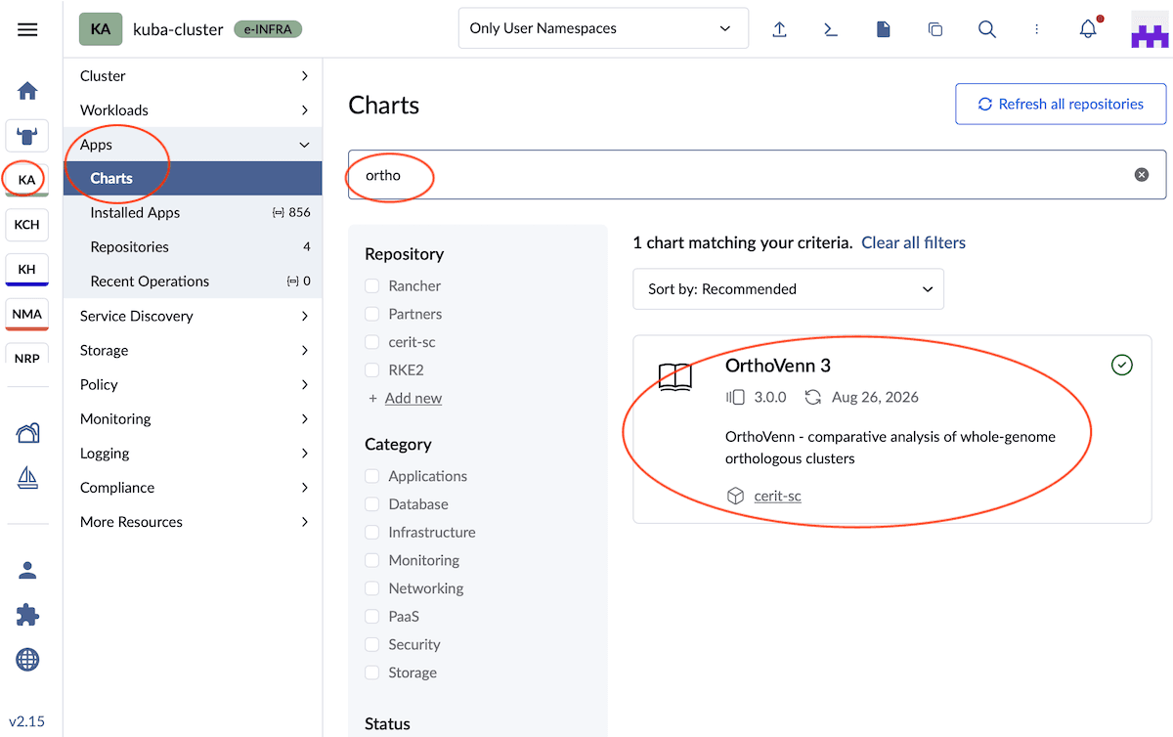Go to the Home icon in sidebar
1173x737 pixels.
(x=27, y=91)
